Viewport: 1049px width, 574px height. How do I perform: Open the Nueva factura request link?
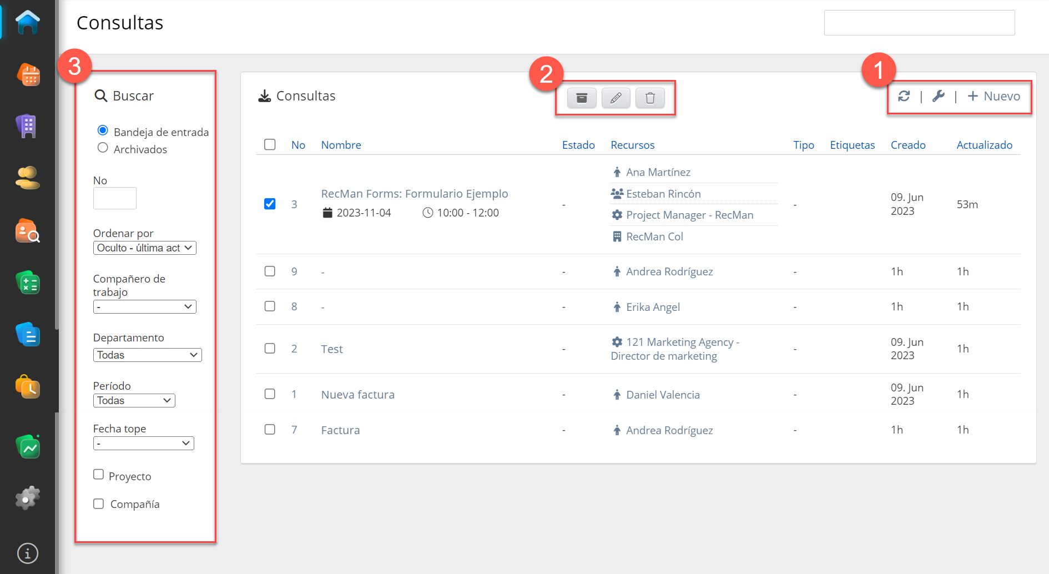pos(357,395)
